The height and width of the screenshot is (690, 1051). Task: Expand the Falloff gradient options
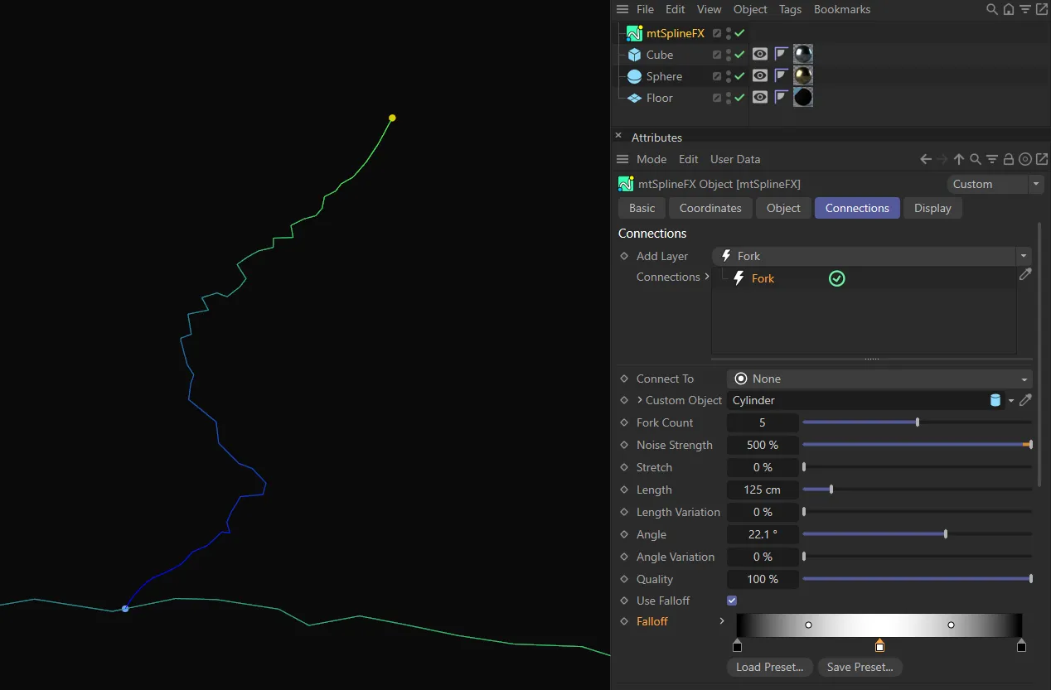[722, 621]
